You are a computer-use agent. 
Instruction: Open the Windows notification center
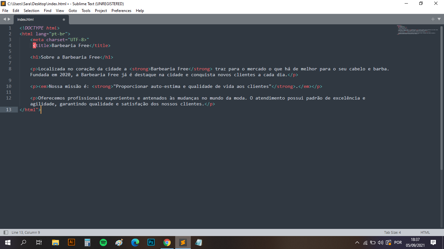pyautogui.click(x=433, y=243)
